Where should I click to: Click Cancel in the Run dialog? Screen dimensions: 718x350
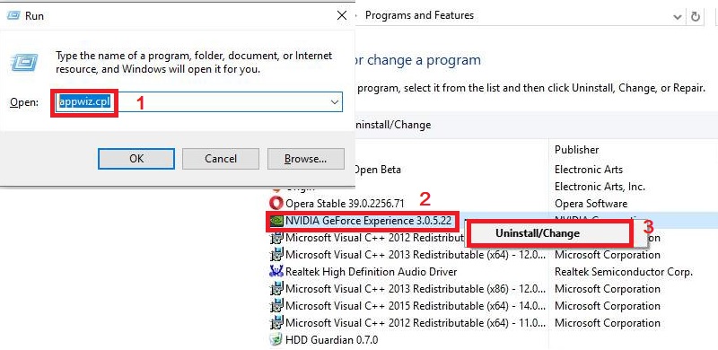[x=221, y=159]
